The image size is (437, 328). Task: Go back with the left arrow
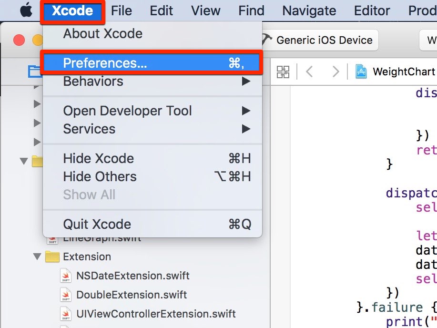pos(309,72)
